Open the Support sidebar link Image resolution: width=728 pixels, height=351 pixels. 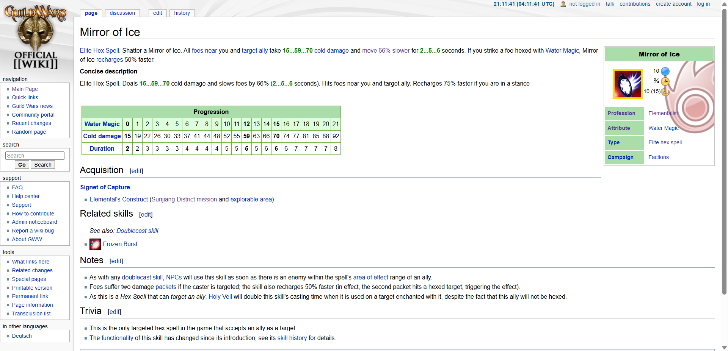(x=21, y=205)
